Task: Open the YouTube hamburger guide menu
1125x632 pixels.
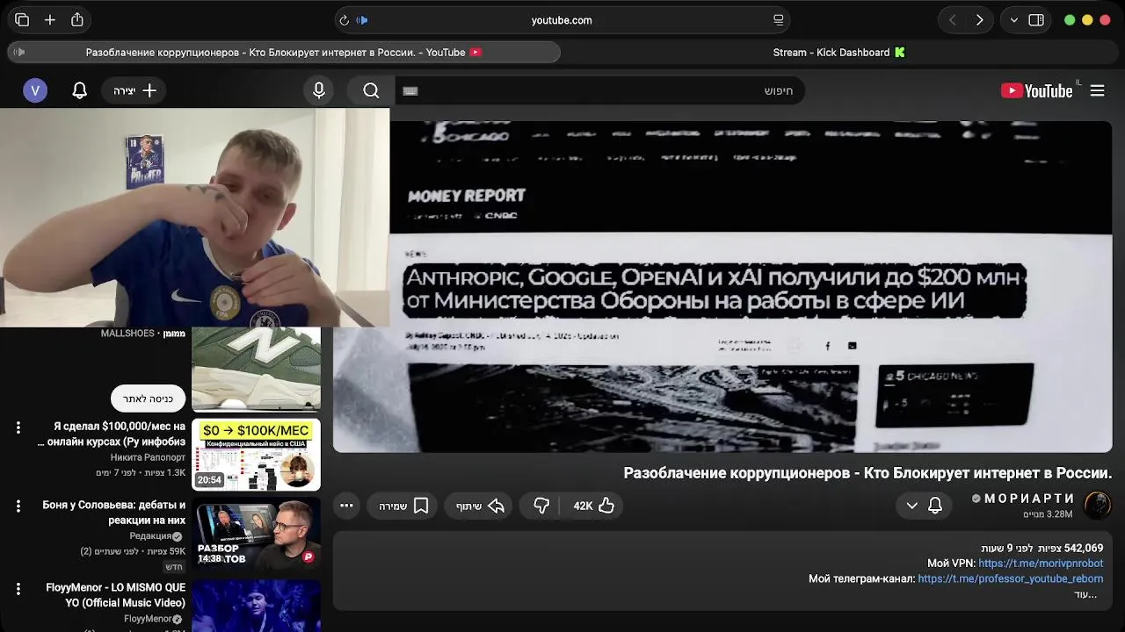Action: click(x=1098, y=90)
